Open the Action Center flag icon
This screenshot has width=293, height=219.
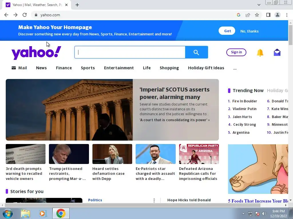(257, 214)
